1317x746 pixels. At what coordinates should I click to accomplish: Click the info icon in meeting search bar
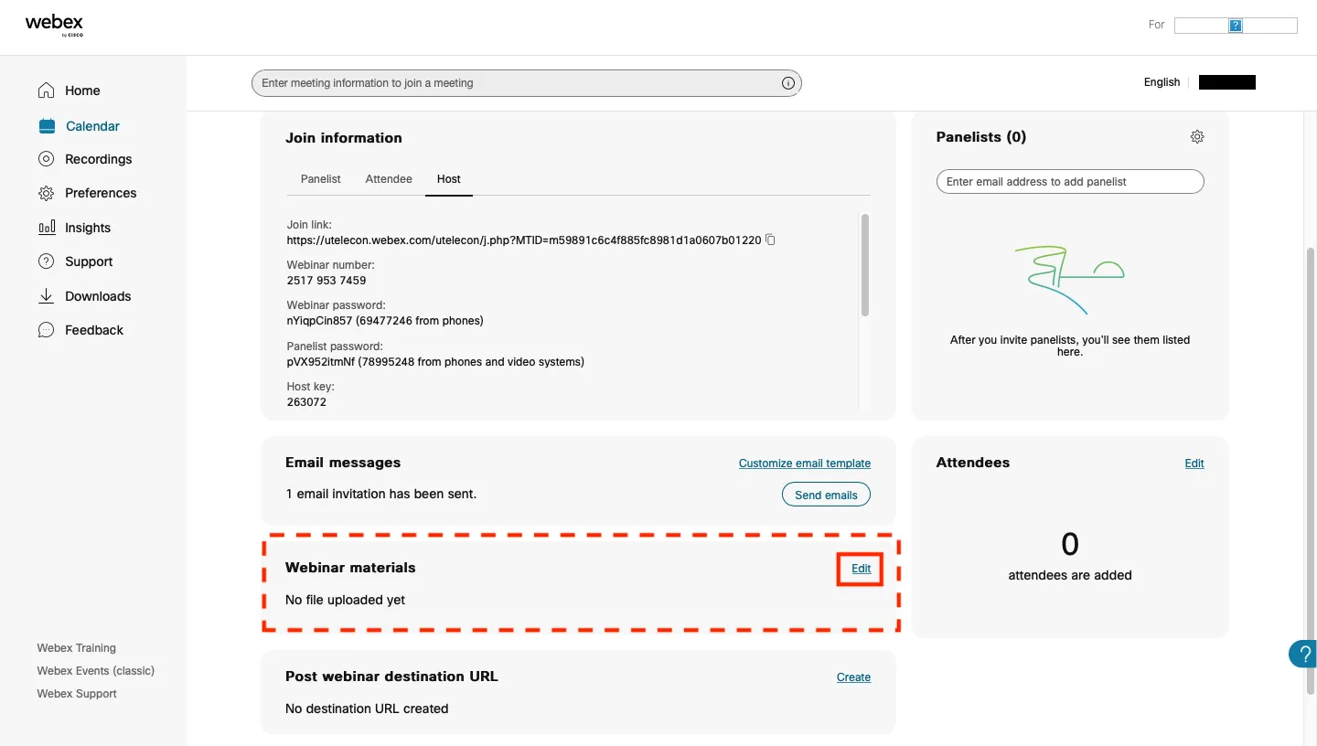coord(788,83)
